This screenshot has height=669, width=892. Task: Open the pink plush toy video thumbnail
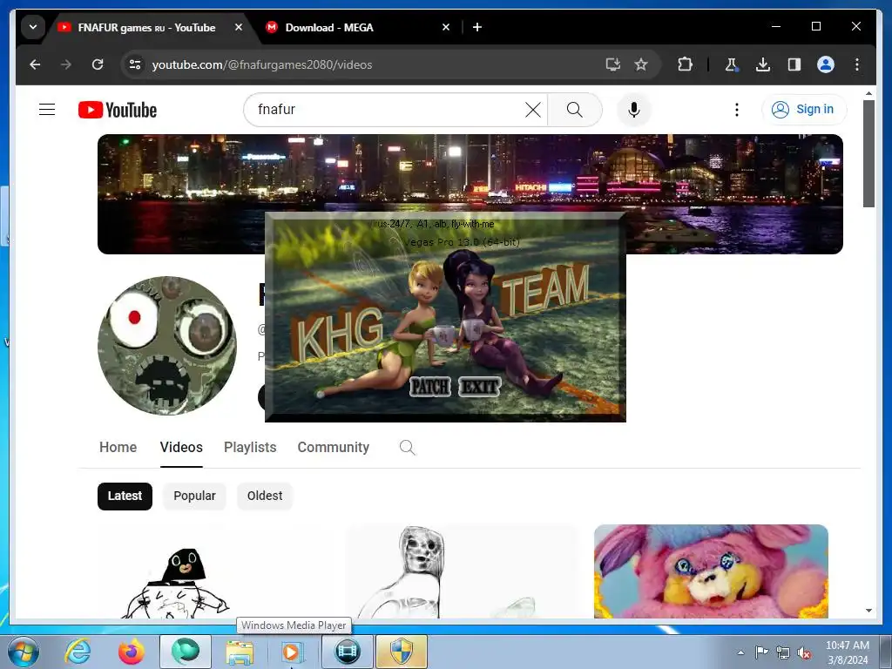pyautogui.click(x=711, y=571)
